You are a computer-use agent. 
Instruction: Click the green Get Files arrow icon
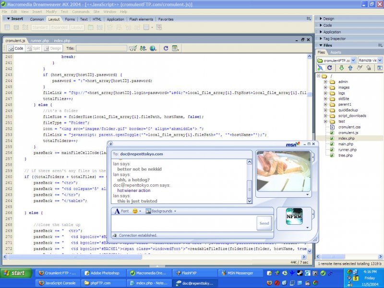pyautogui.click(x=341, y=68)
